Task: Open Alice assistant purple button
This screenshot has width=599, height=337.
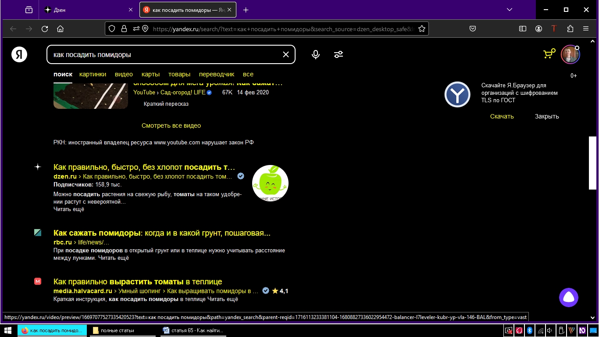Action: point(569,298)
